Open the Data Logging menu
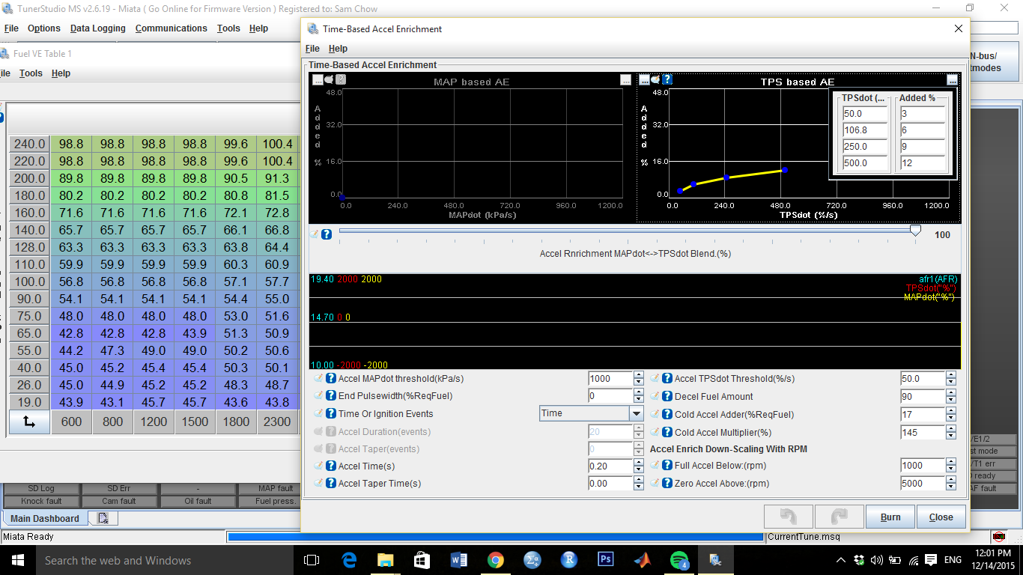The image size is (1023, 575). (x=97, y=28)
